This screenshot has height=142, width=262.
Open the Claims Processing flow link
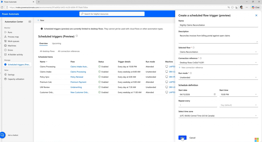tap(78, 72)
